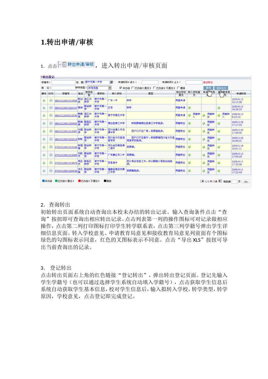Click the red 已办结(不通过) legend swatch
The image size is (268, 379).
point(79,181)
